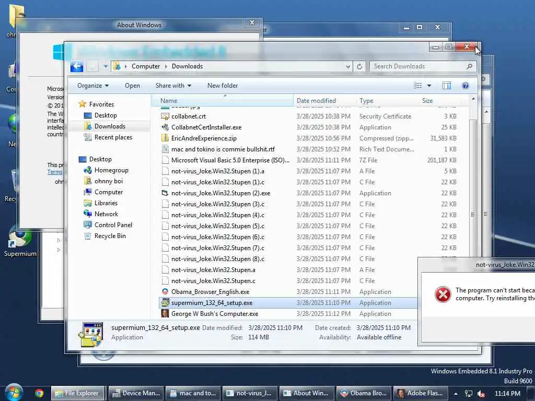Viewport: 535px width, 401px height.
Task: Expand the address bar history dropdown
Action: click(x=347, y=66)
